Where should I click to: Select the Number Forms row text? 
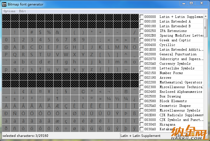click(171, 73)
